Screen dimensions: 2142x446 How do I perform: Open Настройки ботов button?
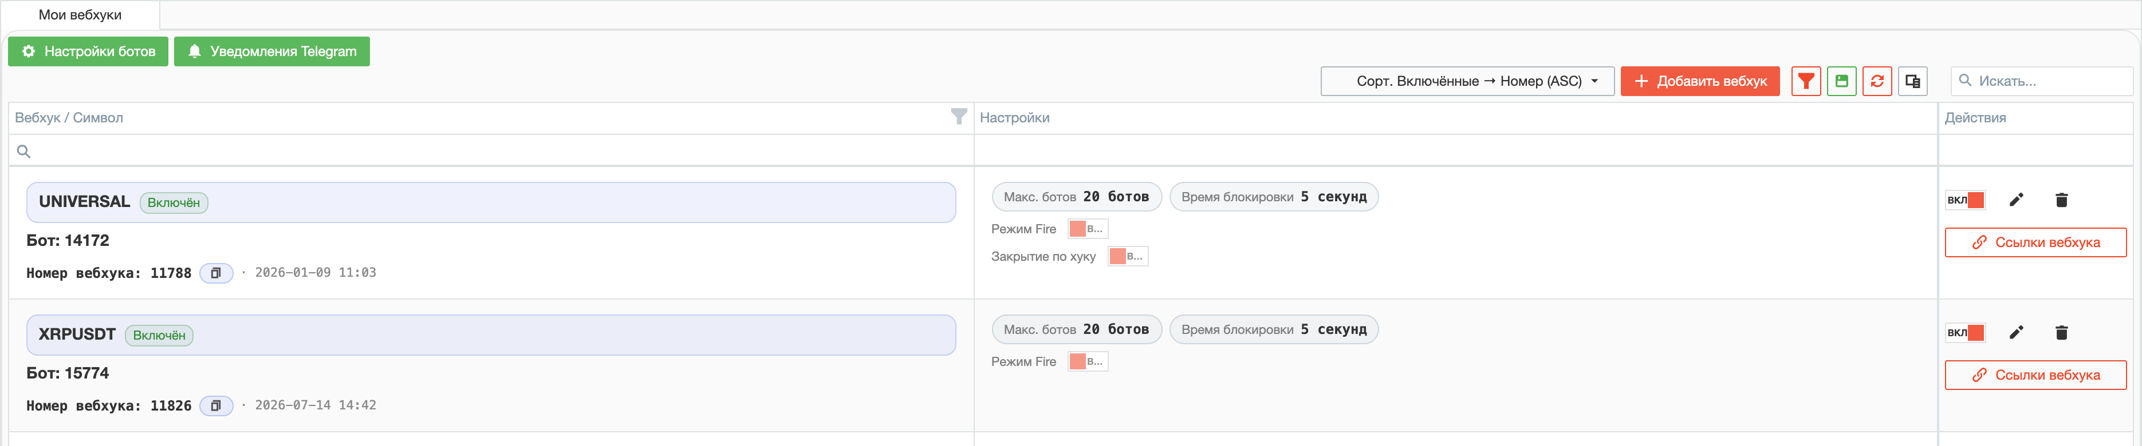(x=88, y=51)
